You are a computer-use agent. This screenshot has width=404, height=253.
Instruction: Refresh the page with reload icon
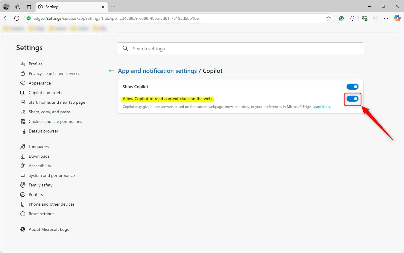click(x=17, y=18)
